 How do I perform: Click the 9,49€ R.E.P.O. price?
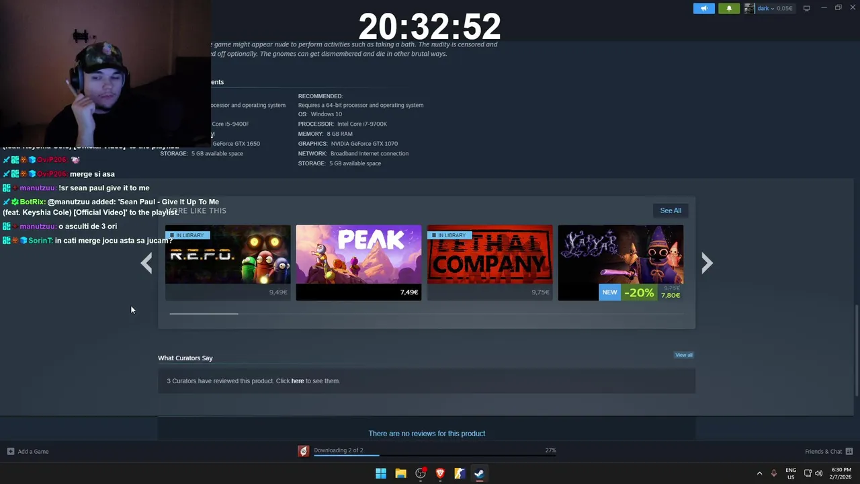(278, 292)
